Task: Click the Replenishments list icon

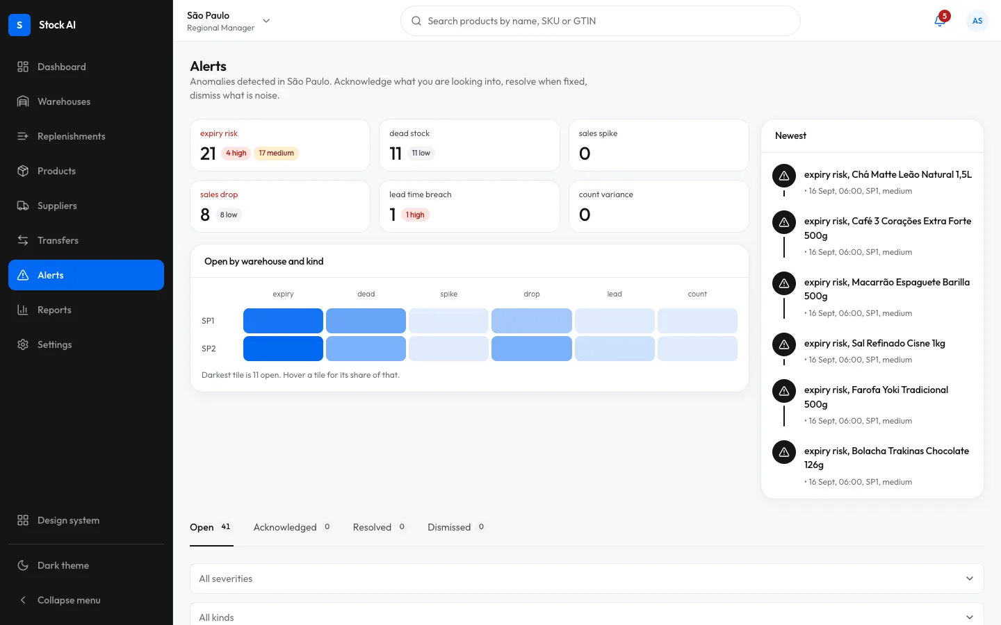Action: 23,136
